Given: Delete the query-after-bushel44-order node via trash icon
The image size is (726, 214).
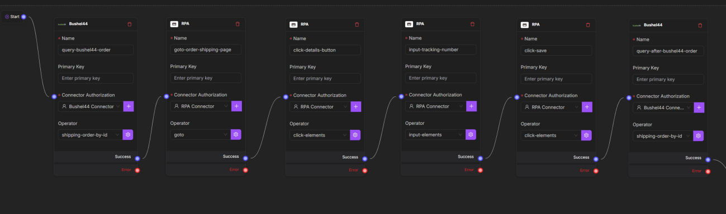Looking at the screenshot, I should pos(700,25).
